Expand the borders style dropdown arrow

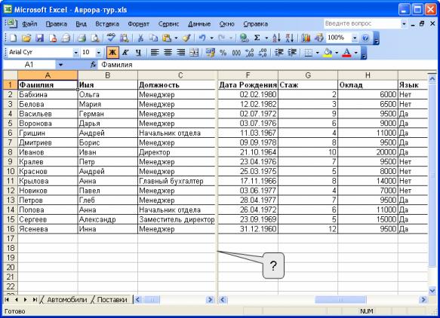click(318, 53)
